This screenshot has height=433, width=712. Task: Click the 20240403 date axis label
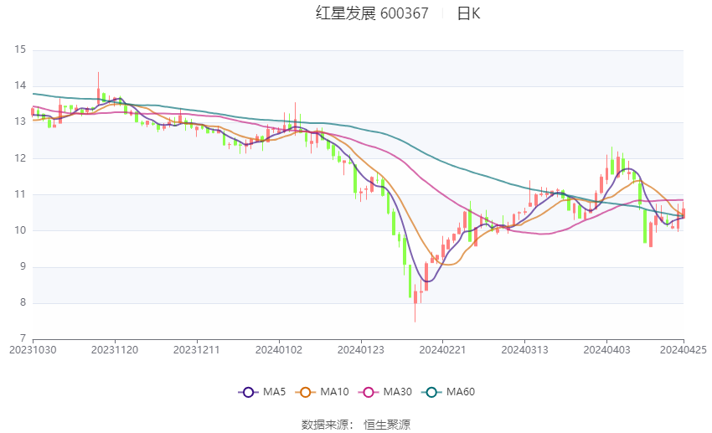(606, 350)
